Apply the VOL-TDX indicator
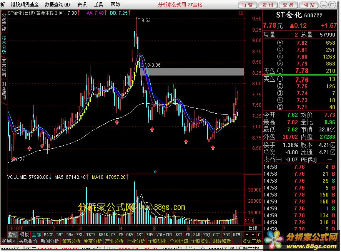Image resolution: width=341 pixels, height=252 pixels. point(164,235)
